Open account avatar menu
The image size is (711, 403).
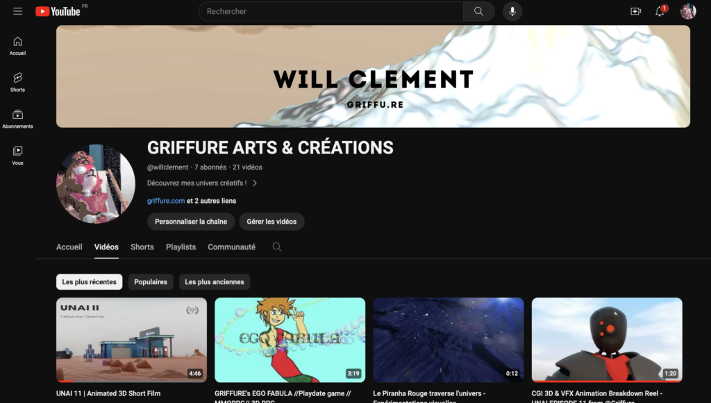pyautogui.click(x=688, y=11)
